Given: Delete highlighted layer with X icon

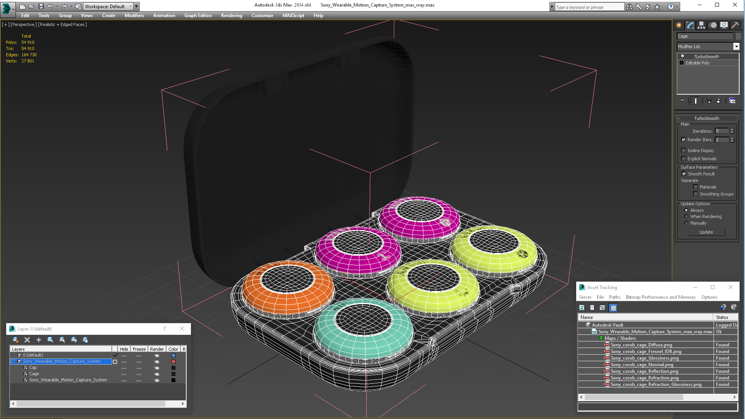Looking at the screenshot, I should tap(27, 340).
